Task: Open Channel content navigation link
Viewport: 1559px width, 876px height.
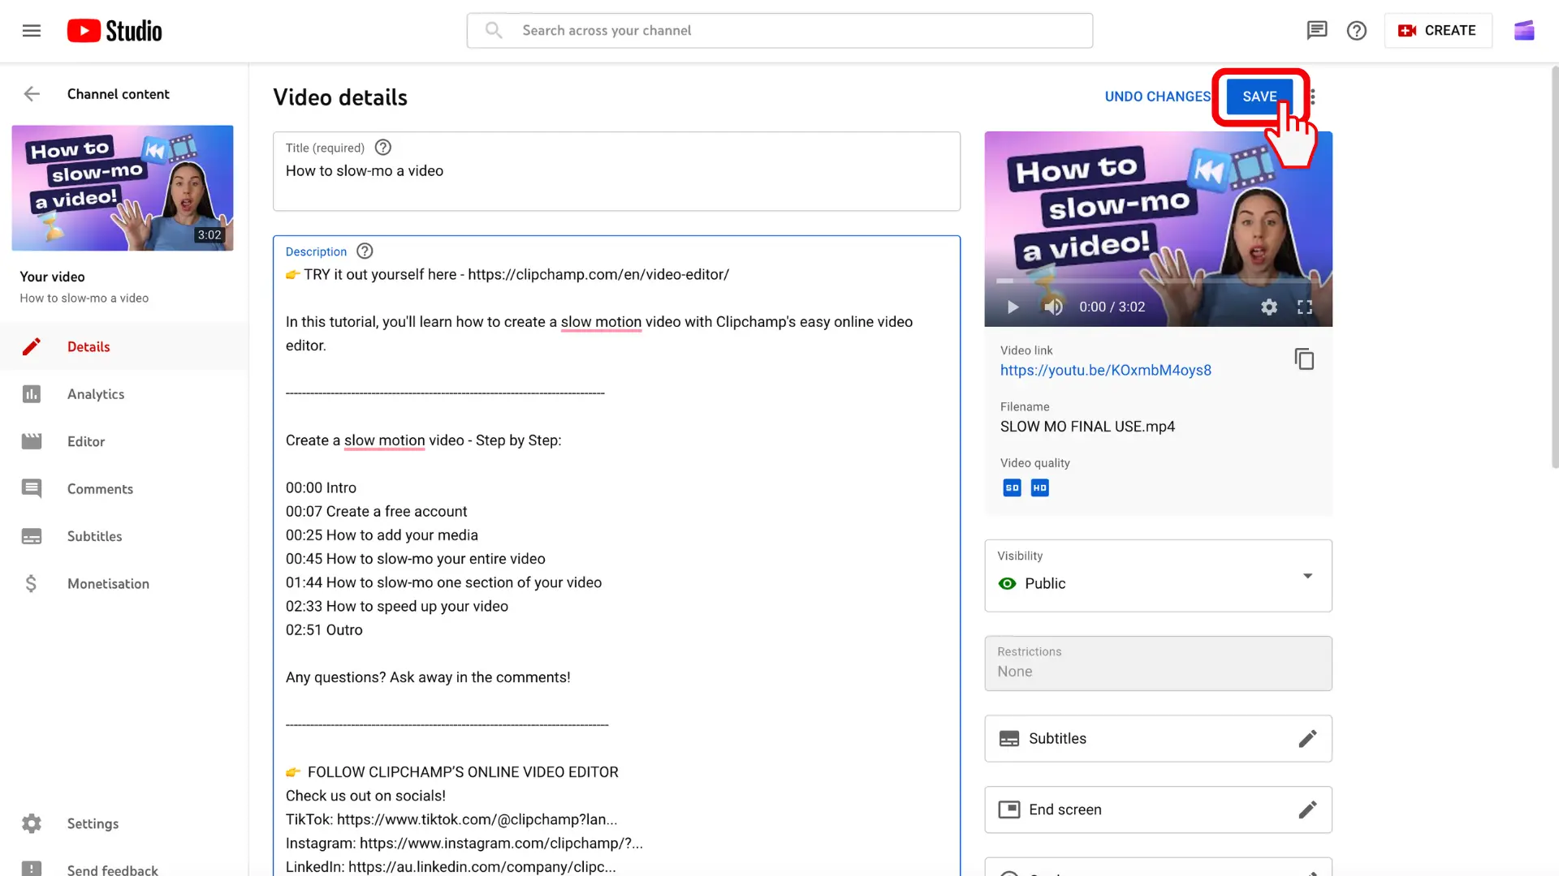Action: pos(118,94)
